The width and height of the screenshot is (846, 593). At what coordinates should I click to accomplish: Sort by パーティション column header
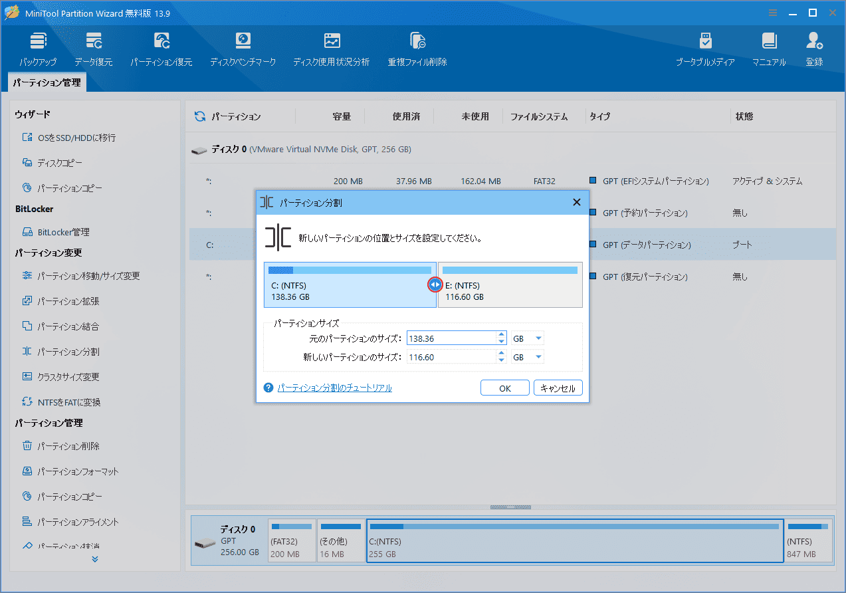coord(236,116)
